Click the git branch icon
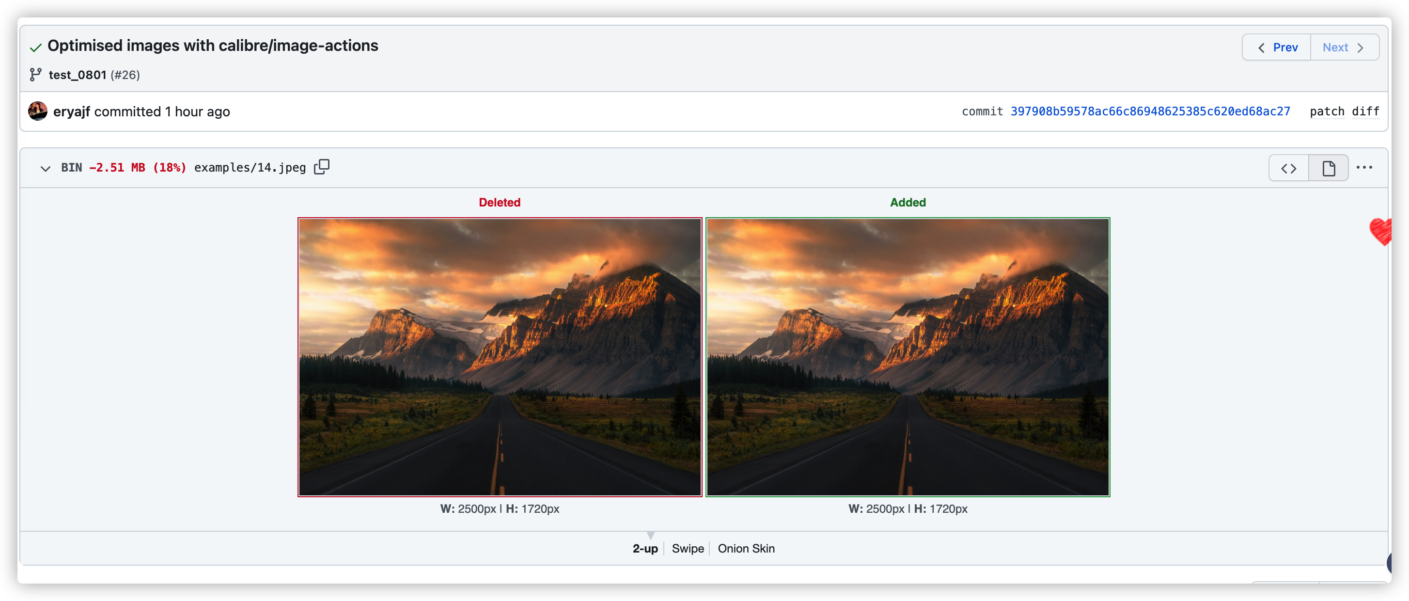This screenshot has width=1409, height=601. click(35, 75)
